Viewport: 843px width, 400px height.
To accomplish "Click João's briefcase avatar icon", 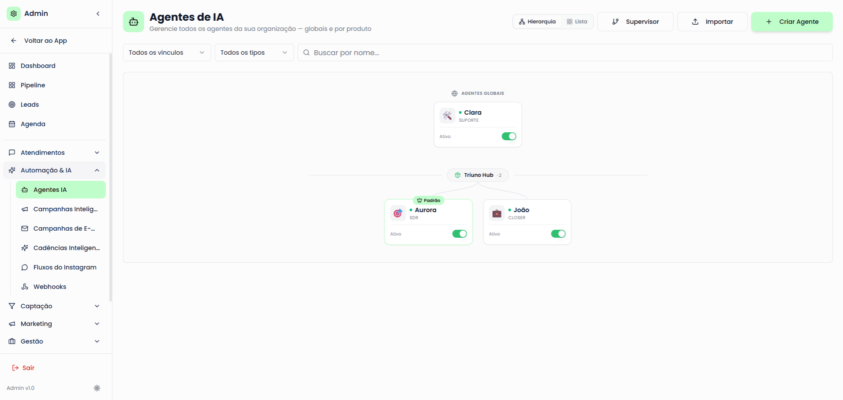I will 497,213.
